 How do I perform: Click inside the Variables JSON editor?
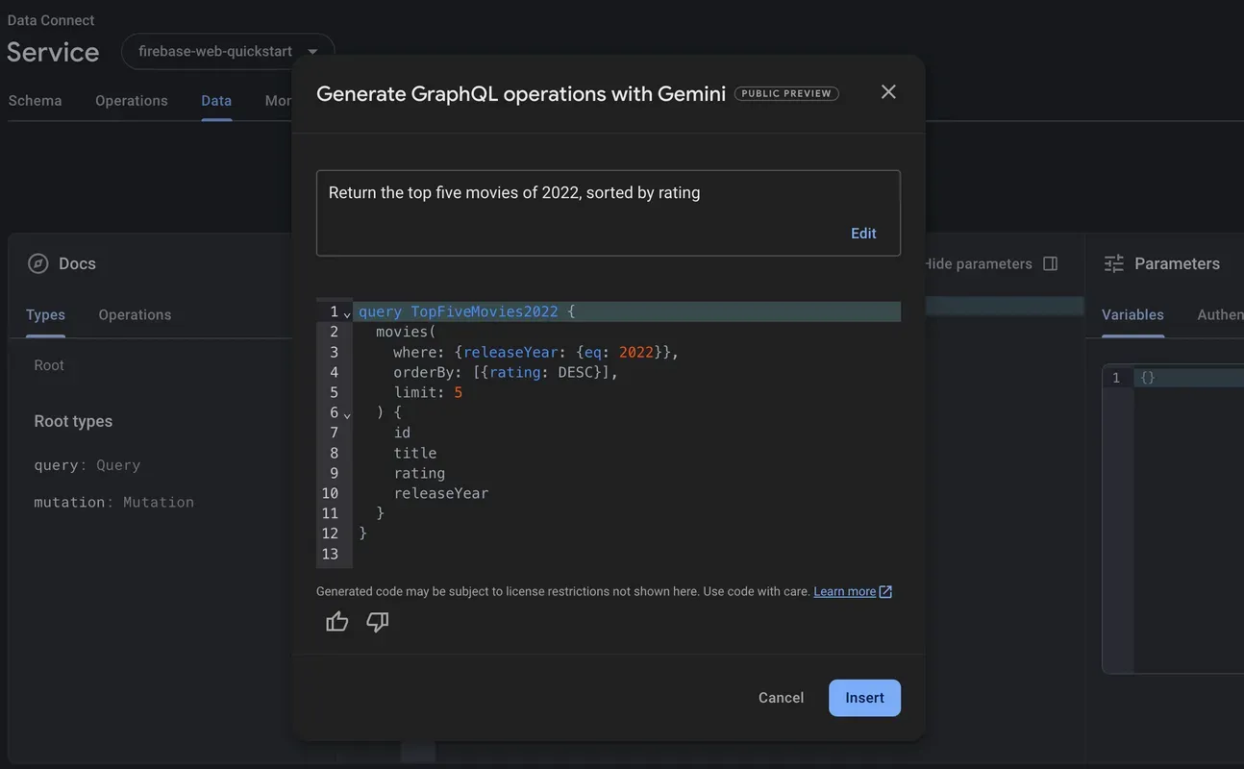coord(1188,519)
